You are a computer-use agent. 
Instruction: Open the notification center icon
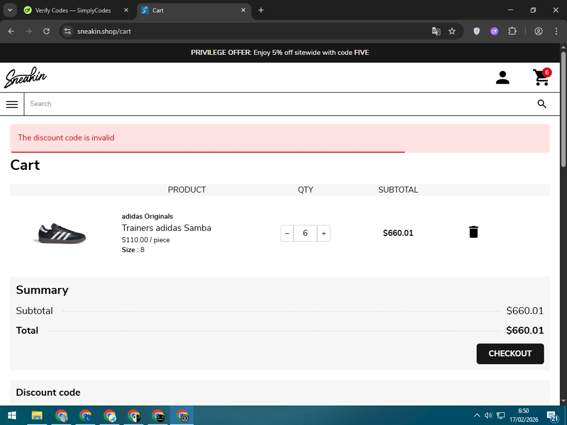552,416
